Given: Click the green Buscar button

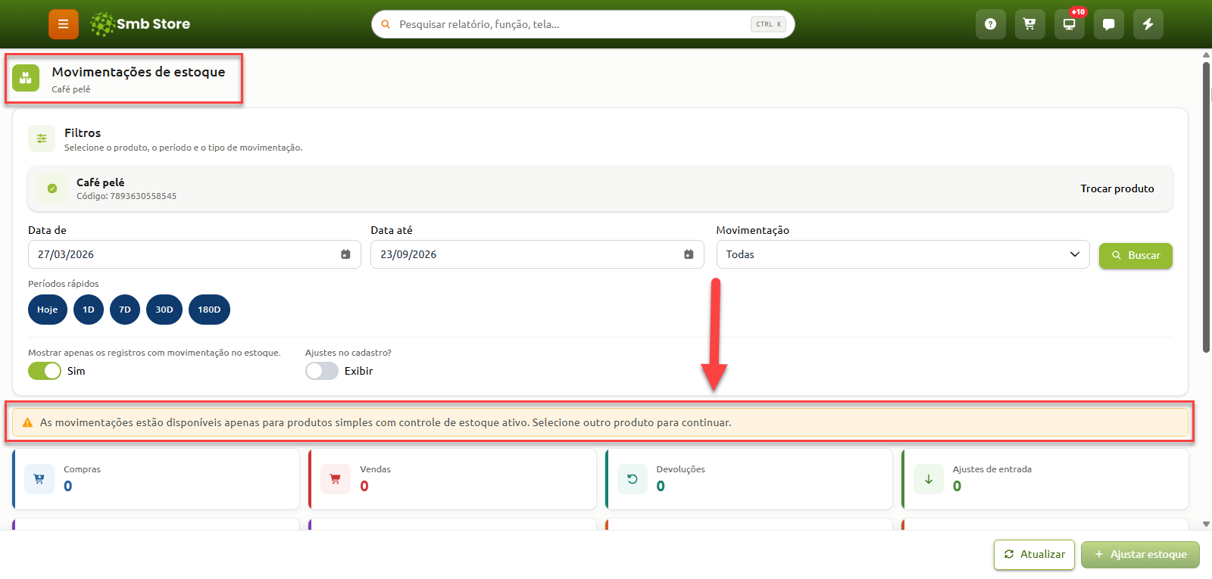Looking at the screenshot, I should (1135, 256).
